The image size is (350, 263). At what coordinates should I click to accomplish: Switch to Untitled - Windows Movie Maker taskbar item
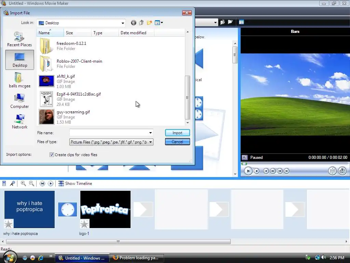tap(82, 258)
